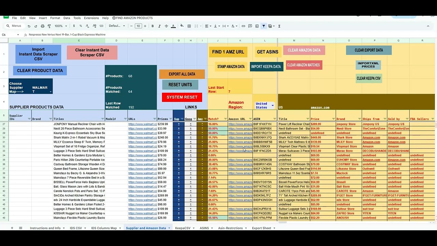Click GET ASINS button
Viewport: 437px width, 246px height.
point(267,52)
